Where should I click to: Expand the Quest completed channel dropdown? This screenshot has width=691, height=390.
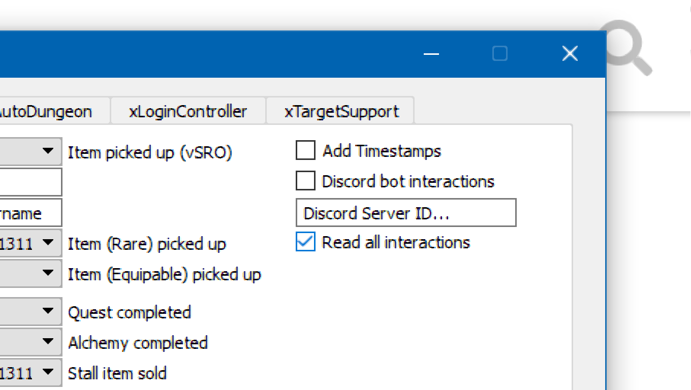click(x=30, y=311)
